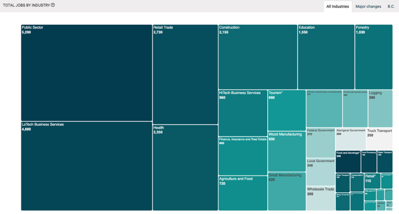Click the Education 1,550 tile
This screenshot has height=214, width=399.
click(326, 57)
